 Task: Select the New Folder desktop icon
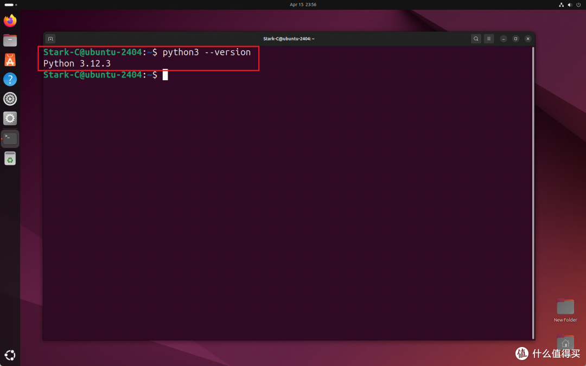click(565, 310)
